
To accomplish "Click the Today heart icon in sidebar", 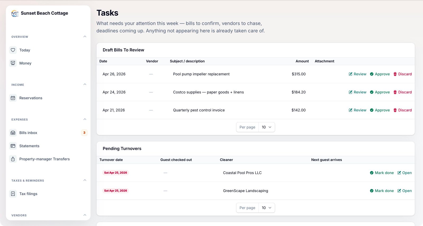I will pos(13,50).
